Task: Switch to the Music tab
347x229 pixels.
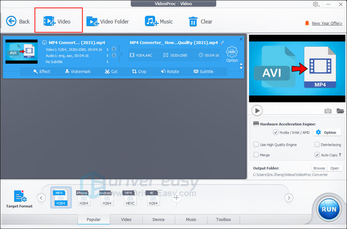Action: [x=191, y=219]
